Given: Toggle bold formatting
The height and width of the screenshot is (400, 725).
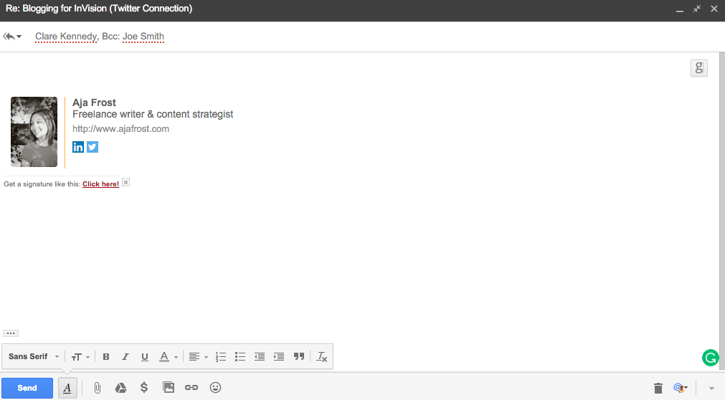Looking at the screenshot, I should coord(106,356).
